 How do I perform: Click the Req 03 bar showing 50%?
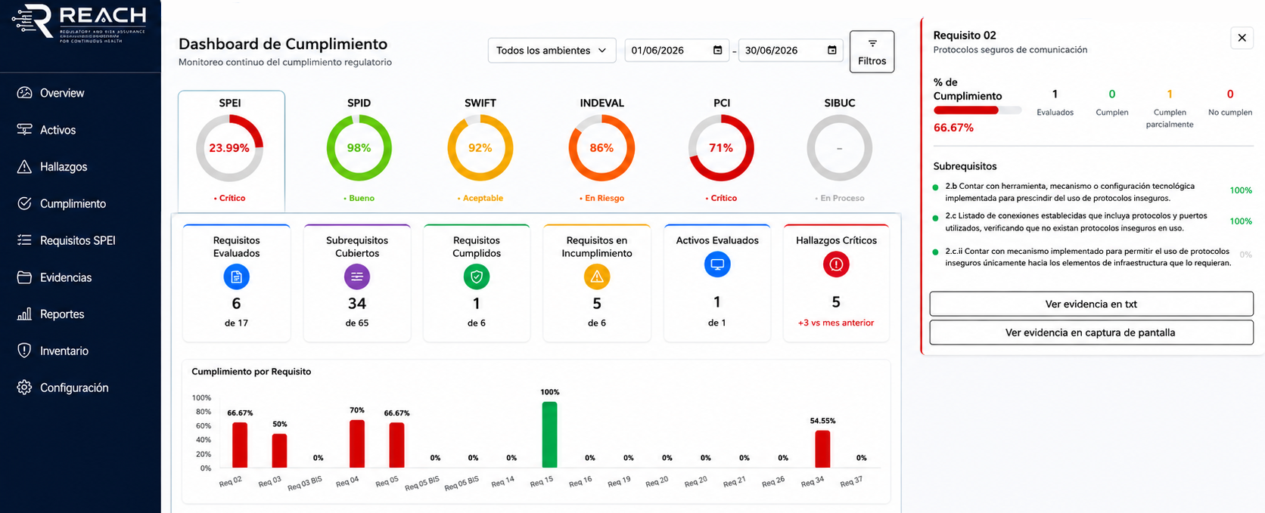[279, 450]
